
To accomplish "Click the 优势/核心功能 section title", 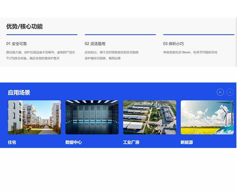I will (x=24, y=26).
